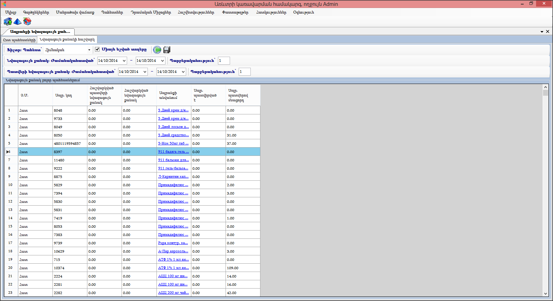553x301 pixels.
Task: Toggle the 'Միայն նշված տողերը' checkbox
Action: coord(97,49)
